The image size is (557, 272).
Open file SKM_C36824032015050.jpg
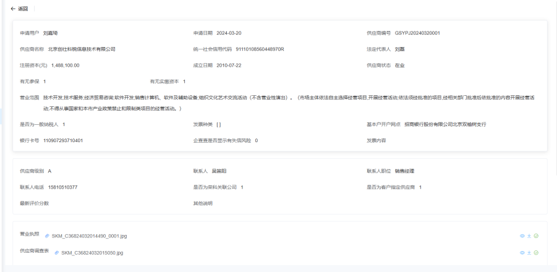(x=93, y=253)
